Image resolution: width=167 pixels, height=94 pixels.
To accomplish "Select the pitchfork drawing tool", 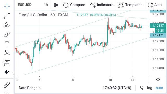I will 7,25.
